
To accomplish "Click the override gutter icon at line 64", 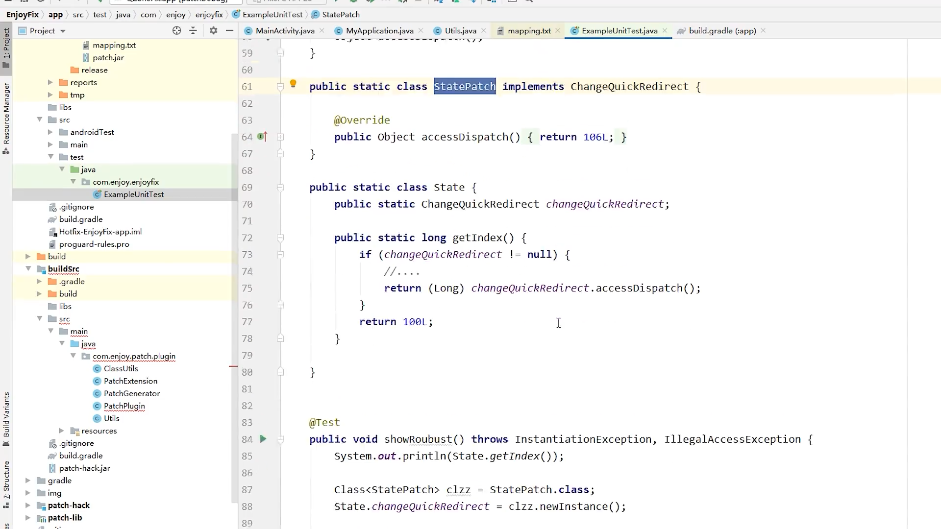I will [262, 137].
